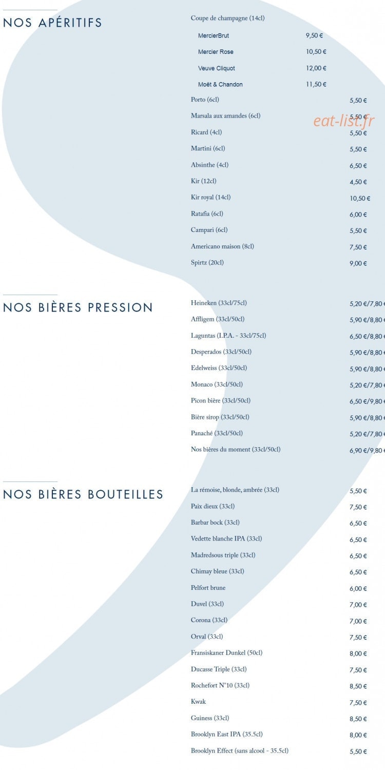Click the Americano maison (8cl) item
Image resolution: width=385 pixels, height=770 pixels.
click(222, 246)
